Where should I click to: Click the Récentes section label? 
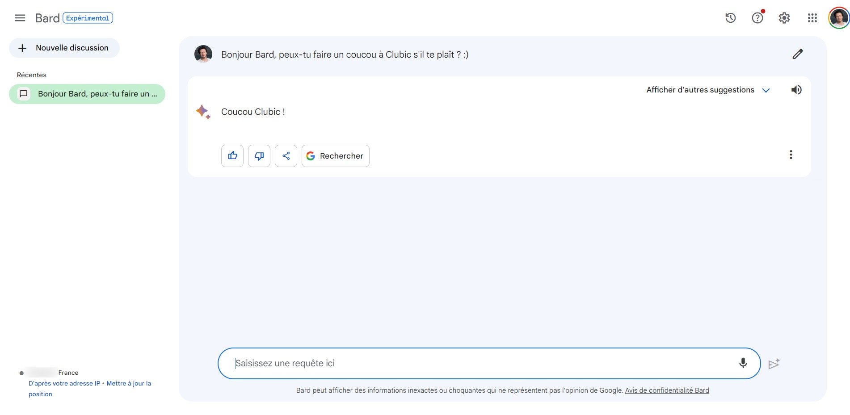pyautogui.click(x=32, y=75)
